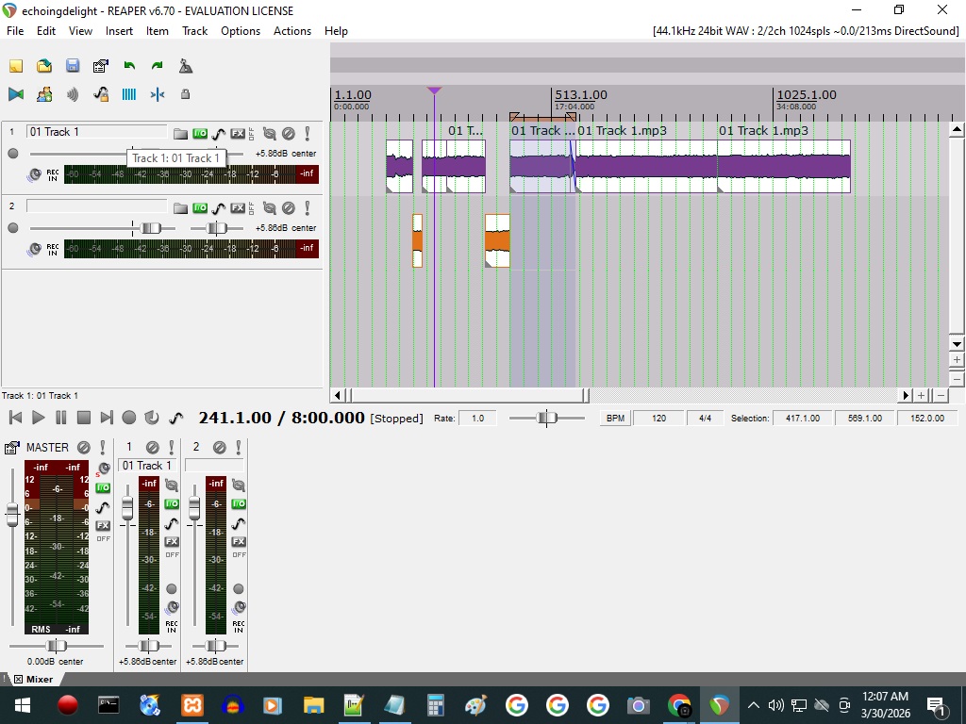The image size is (966, 724).
Task: Click the Save project toolbar icon
Action: click(73, 66)
